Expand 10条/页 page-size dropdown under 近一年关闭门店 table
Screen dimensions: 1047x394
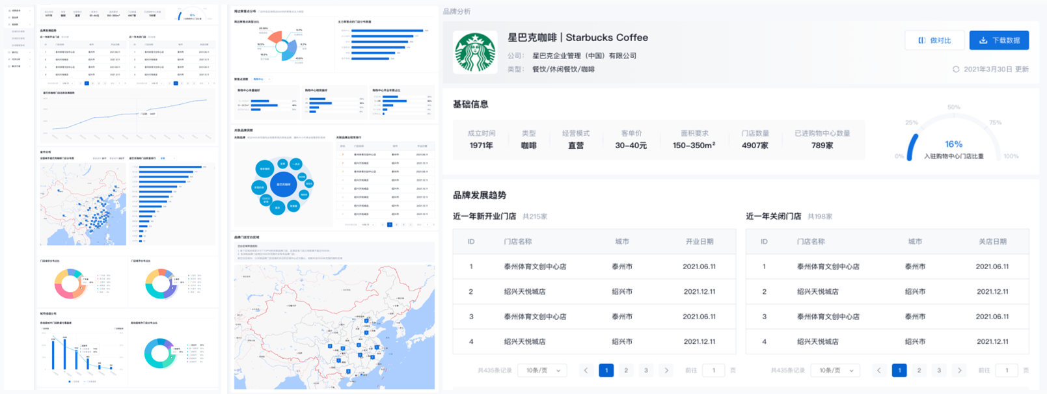[836, 371]
